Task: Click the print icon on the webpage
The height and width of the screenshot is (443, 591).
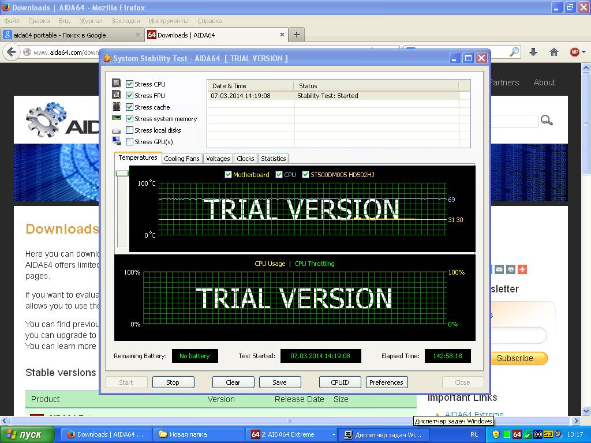Action: (511, 269)
